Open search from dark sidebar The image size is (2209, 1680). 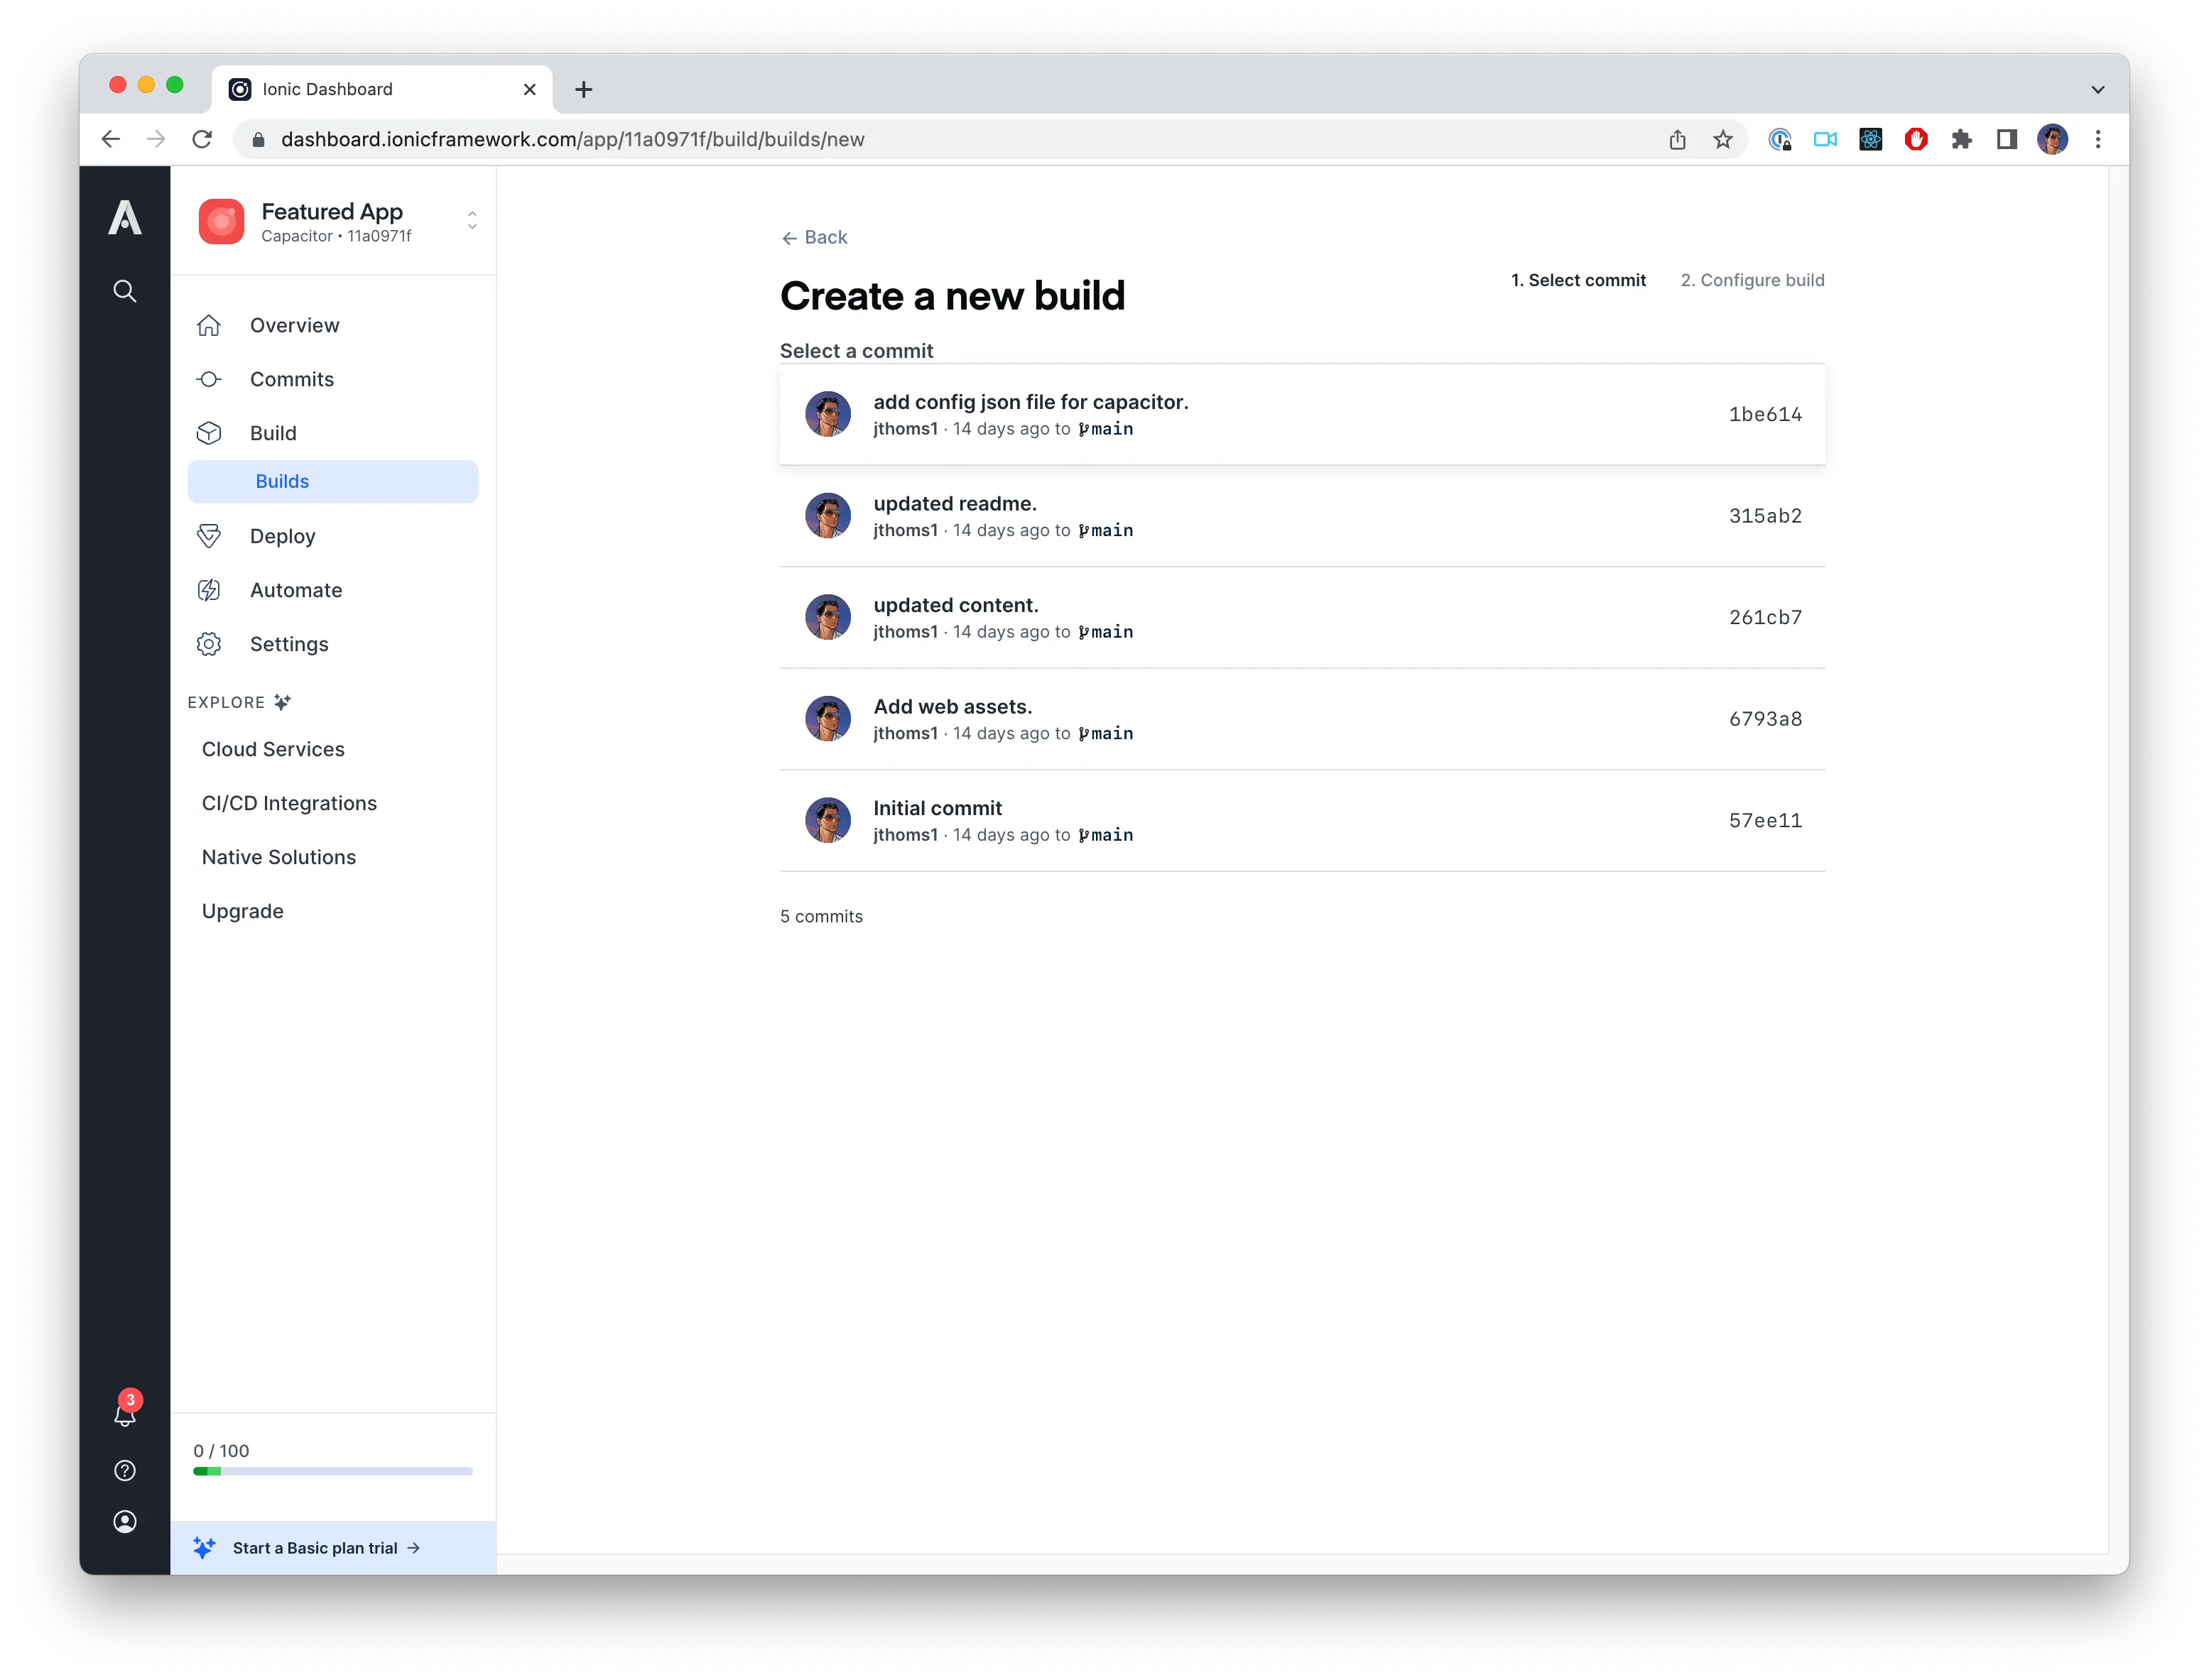pos(124,291)
